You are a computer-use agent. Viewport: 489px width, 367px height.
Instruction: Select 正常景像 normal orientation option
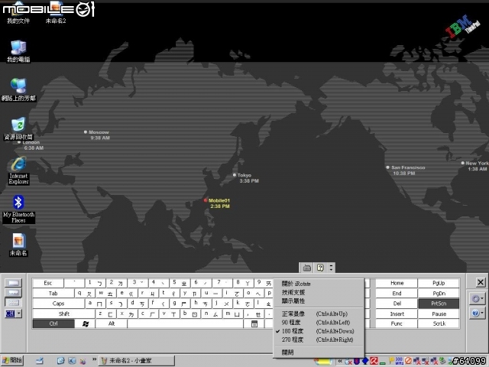click(319, 313)
